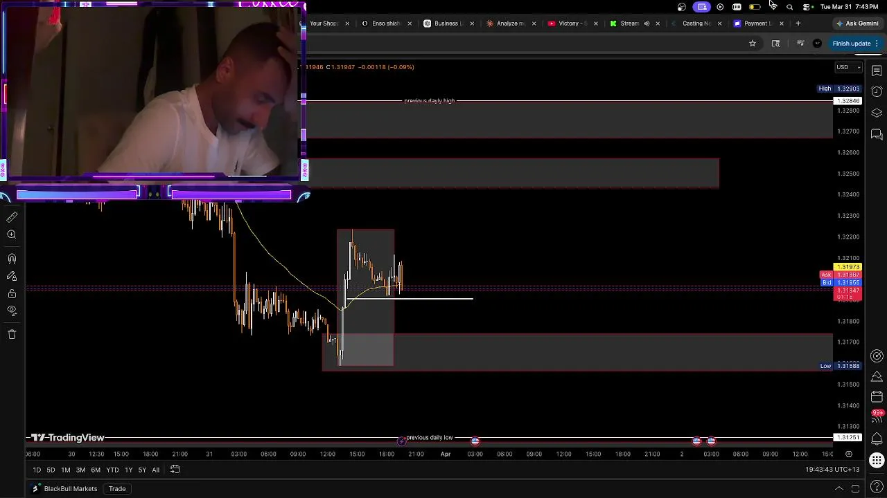Click the macOS battery status icon

pyautogui.click(x=755, y=7)
